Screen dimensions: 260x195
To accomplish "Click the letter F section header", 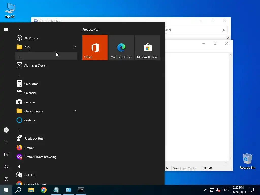I will click(x=46, y=130).
